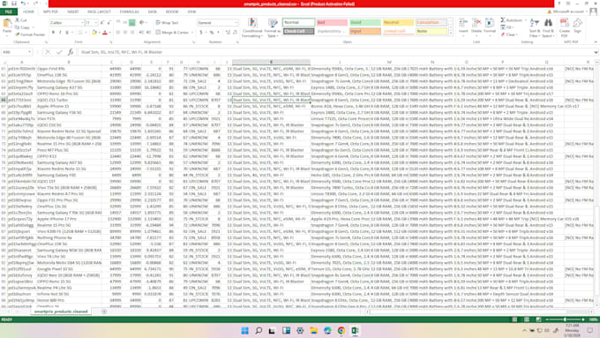
Task: Decrease font size with smaller A
Action: click(x=109, y=23)
